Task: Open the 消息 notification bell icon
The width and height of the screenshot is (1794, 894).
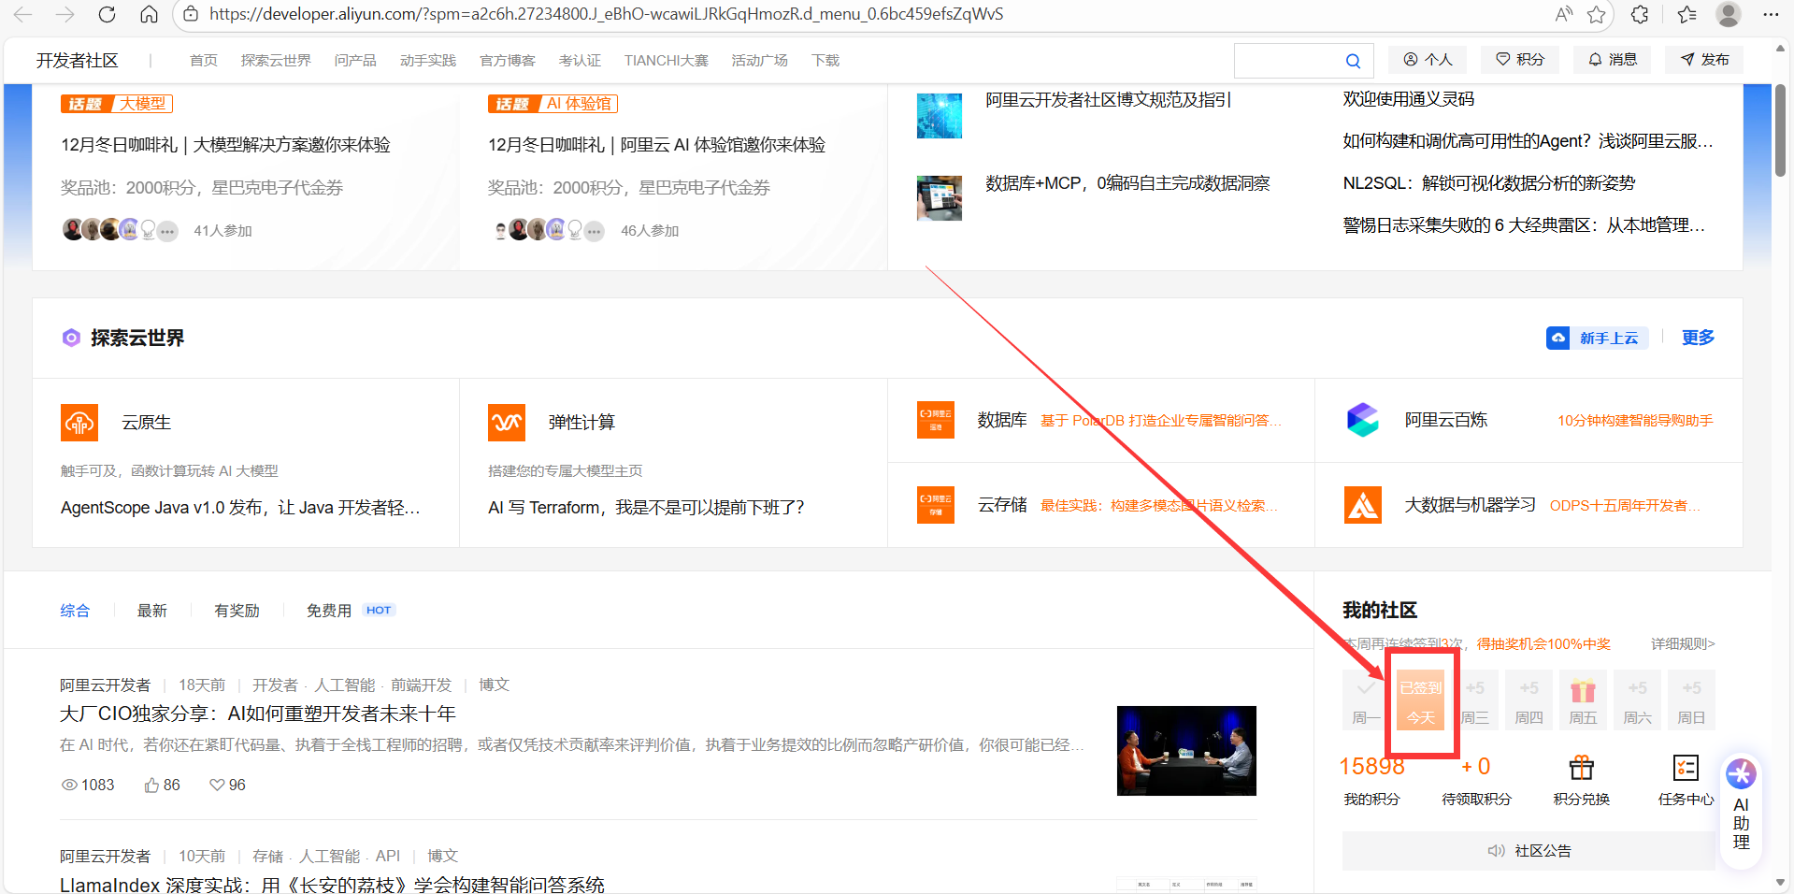Action: (x=1596, y=59)
